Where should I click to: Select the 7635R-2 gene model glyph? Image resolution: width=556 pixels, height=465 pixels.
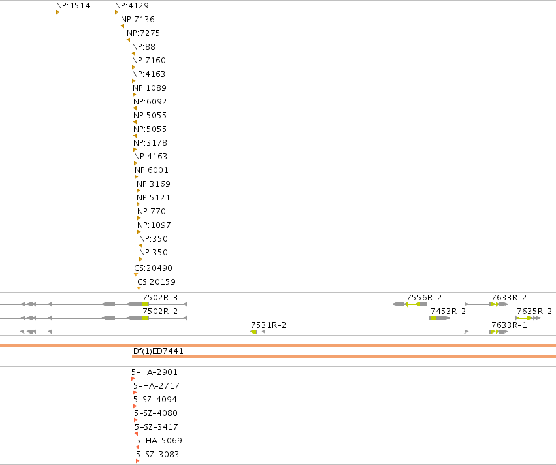click(528, 318)
